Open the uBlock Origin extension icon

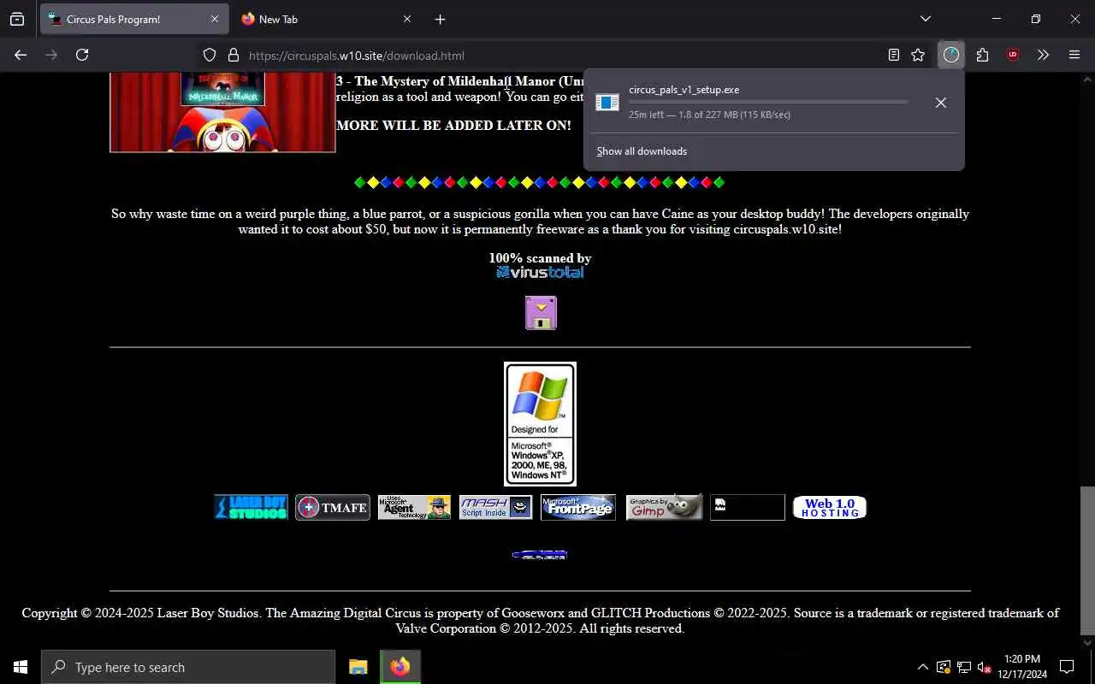(x=1013, y=55)
